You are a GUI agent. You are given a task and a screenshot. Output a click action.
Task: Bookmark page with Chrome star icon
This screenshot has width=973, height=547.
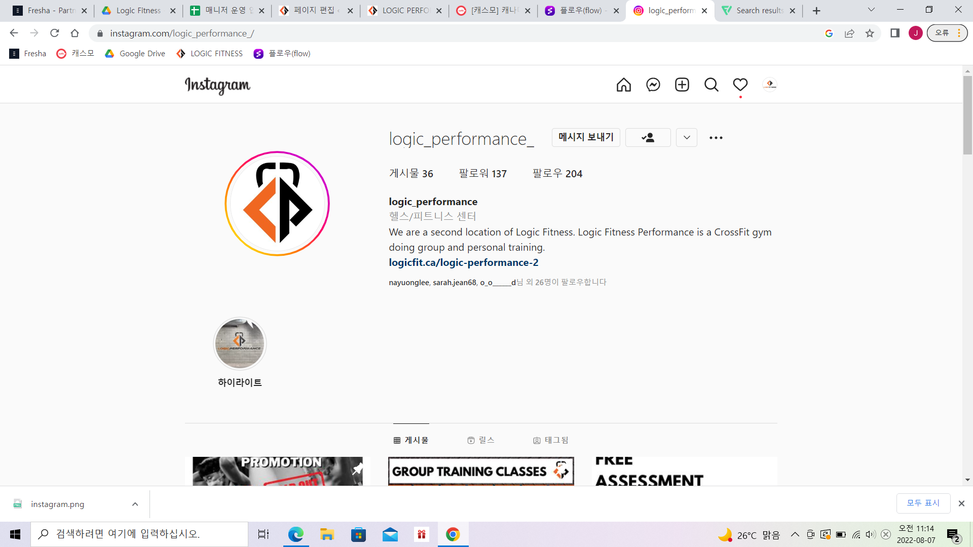[870, 33]
